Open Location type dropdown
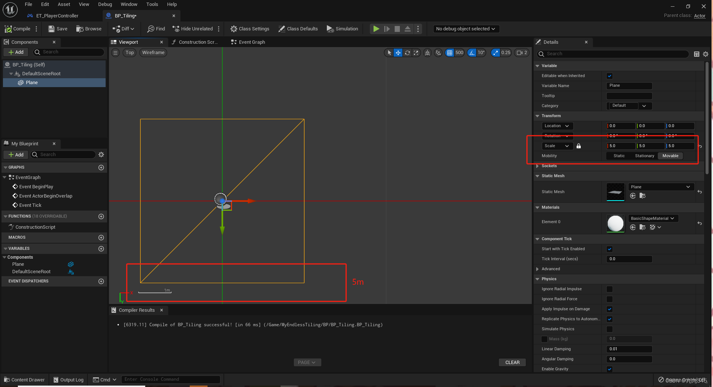713x387 pixels. (557, 126)
